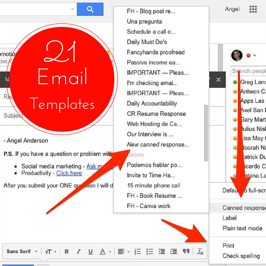Toggle underline formatting in the compose toolbar
This screenshot has height=266, width=266.
tap(90, 252)
